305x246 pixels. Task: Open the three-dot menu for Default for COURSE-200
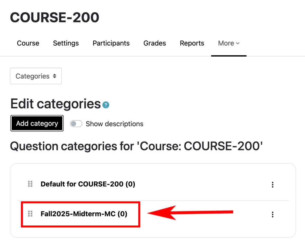coord(272,185)
